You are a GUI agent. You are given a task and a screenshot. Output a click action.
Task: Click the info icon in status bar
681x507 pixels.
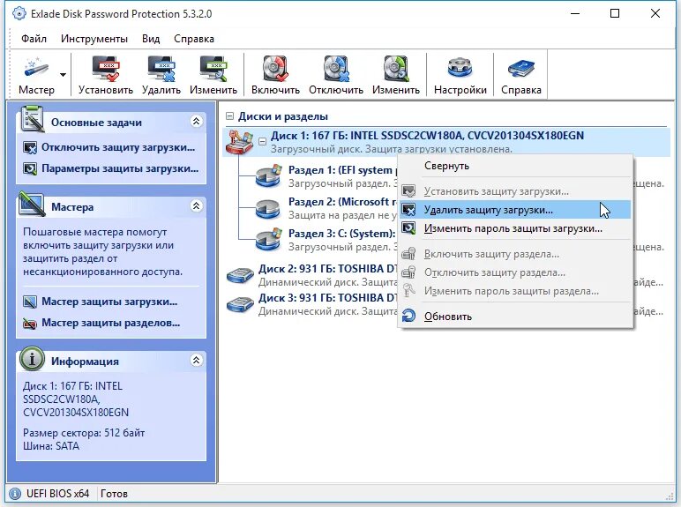click(x=15, y=494)
